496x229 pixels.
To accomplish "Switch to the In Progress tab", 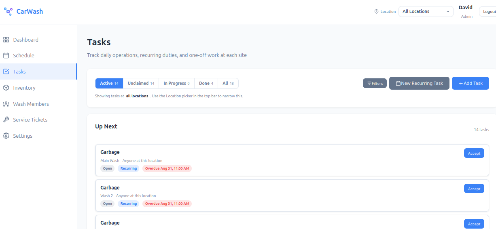I will [x=176, y=83].
